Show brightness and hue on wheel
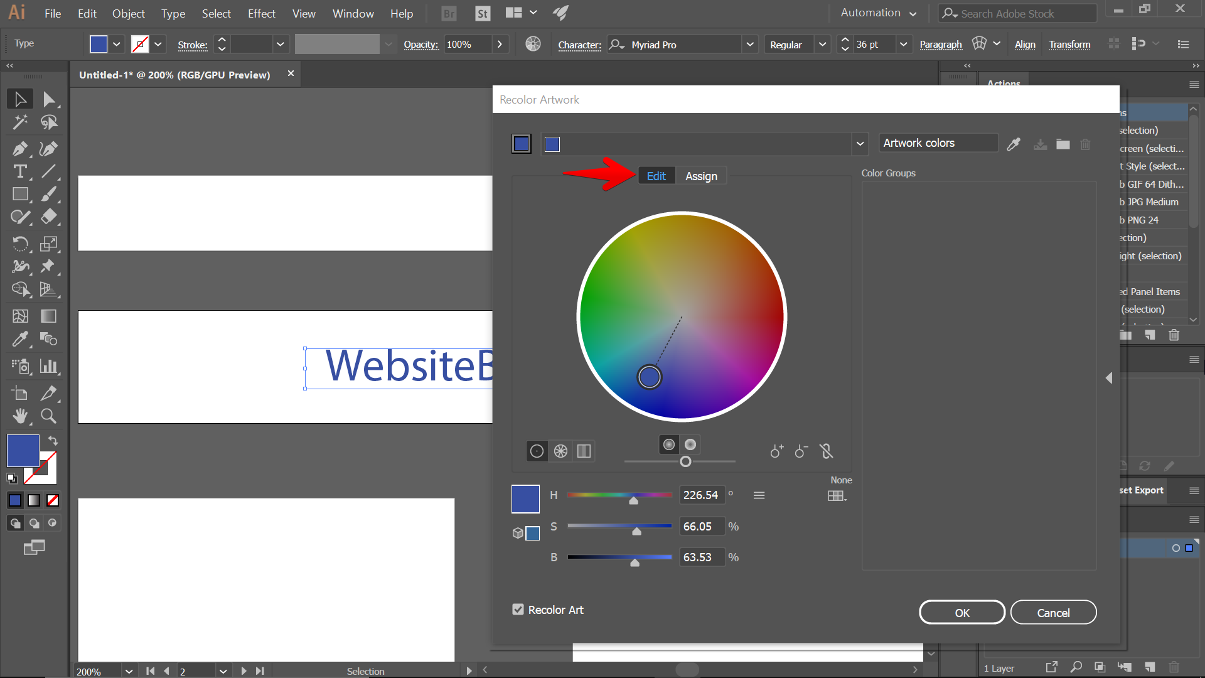Image resolution: width=1205 pixels, height=678 pixels. pyautogui.click(x=690, y=444)
